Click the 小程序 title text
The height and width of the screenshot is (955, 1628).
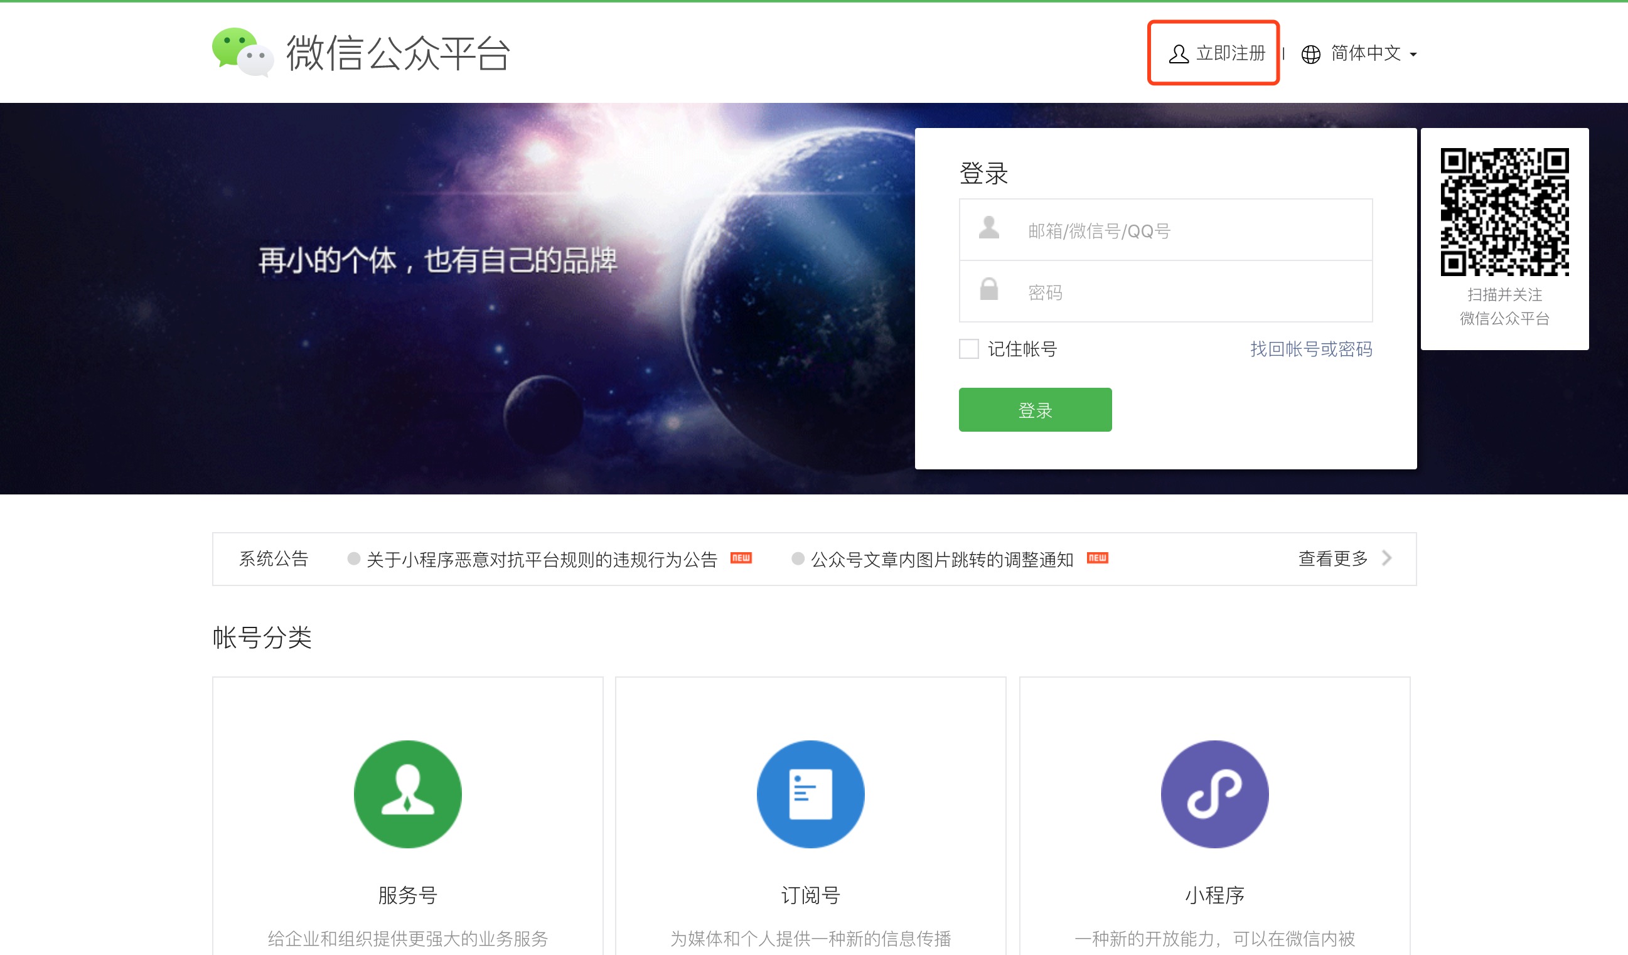(x=1214, y=895)
